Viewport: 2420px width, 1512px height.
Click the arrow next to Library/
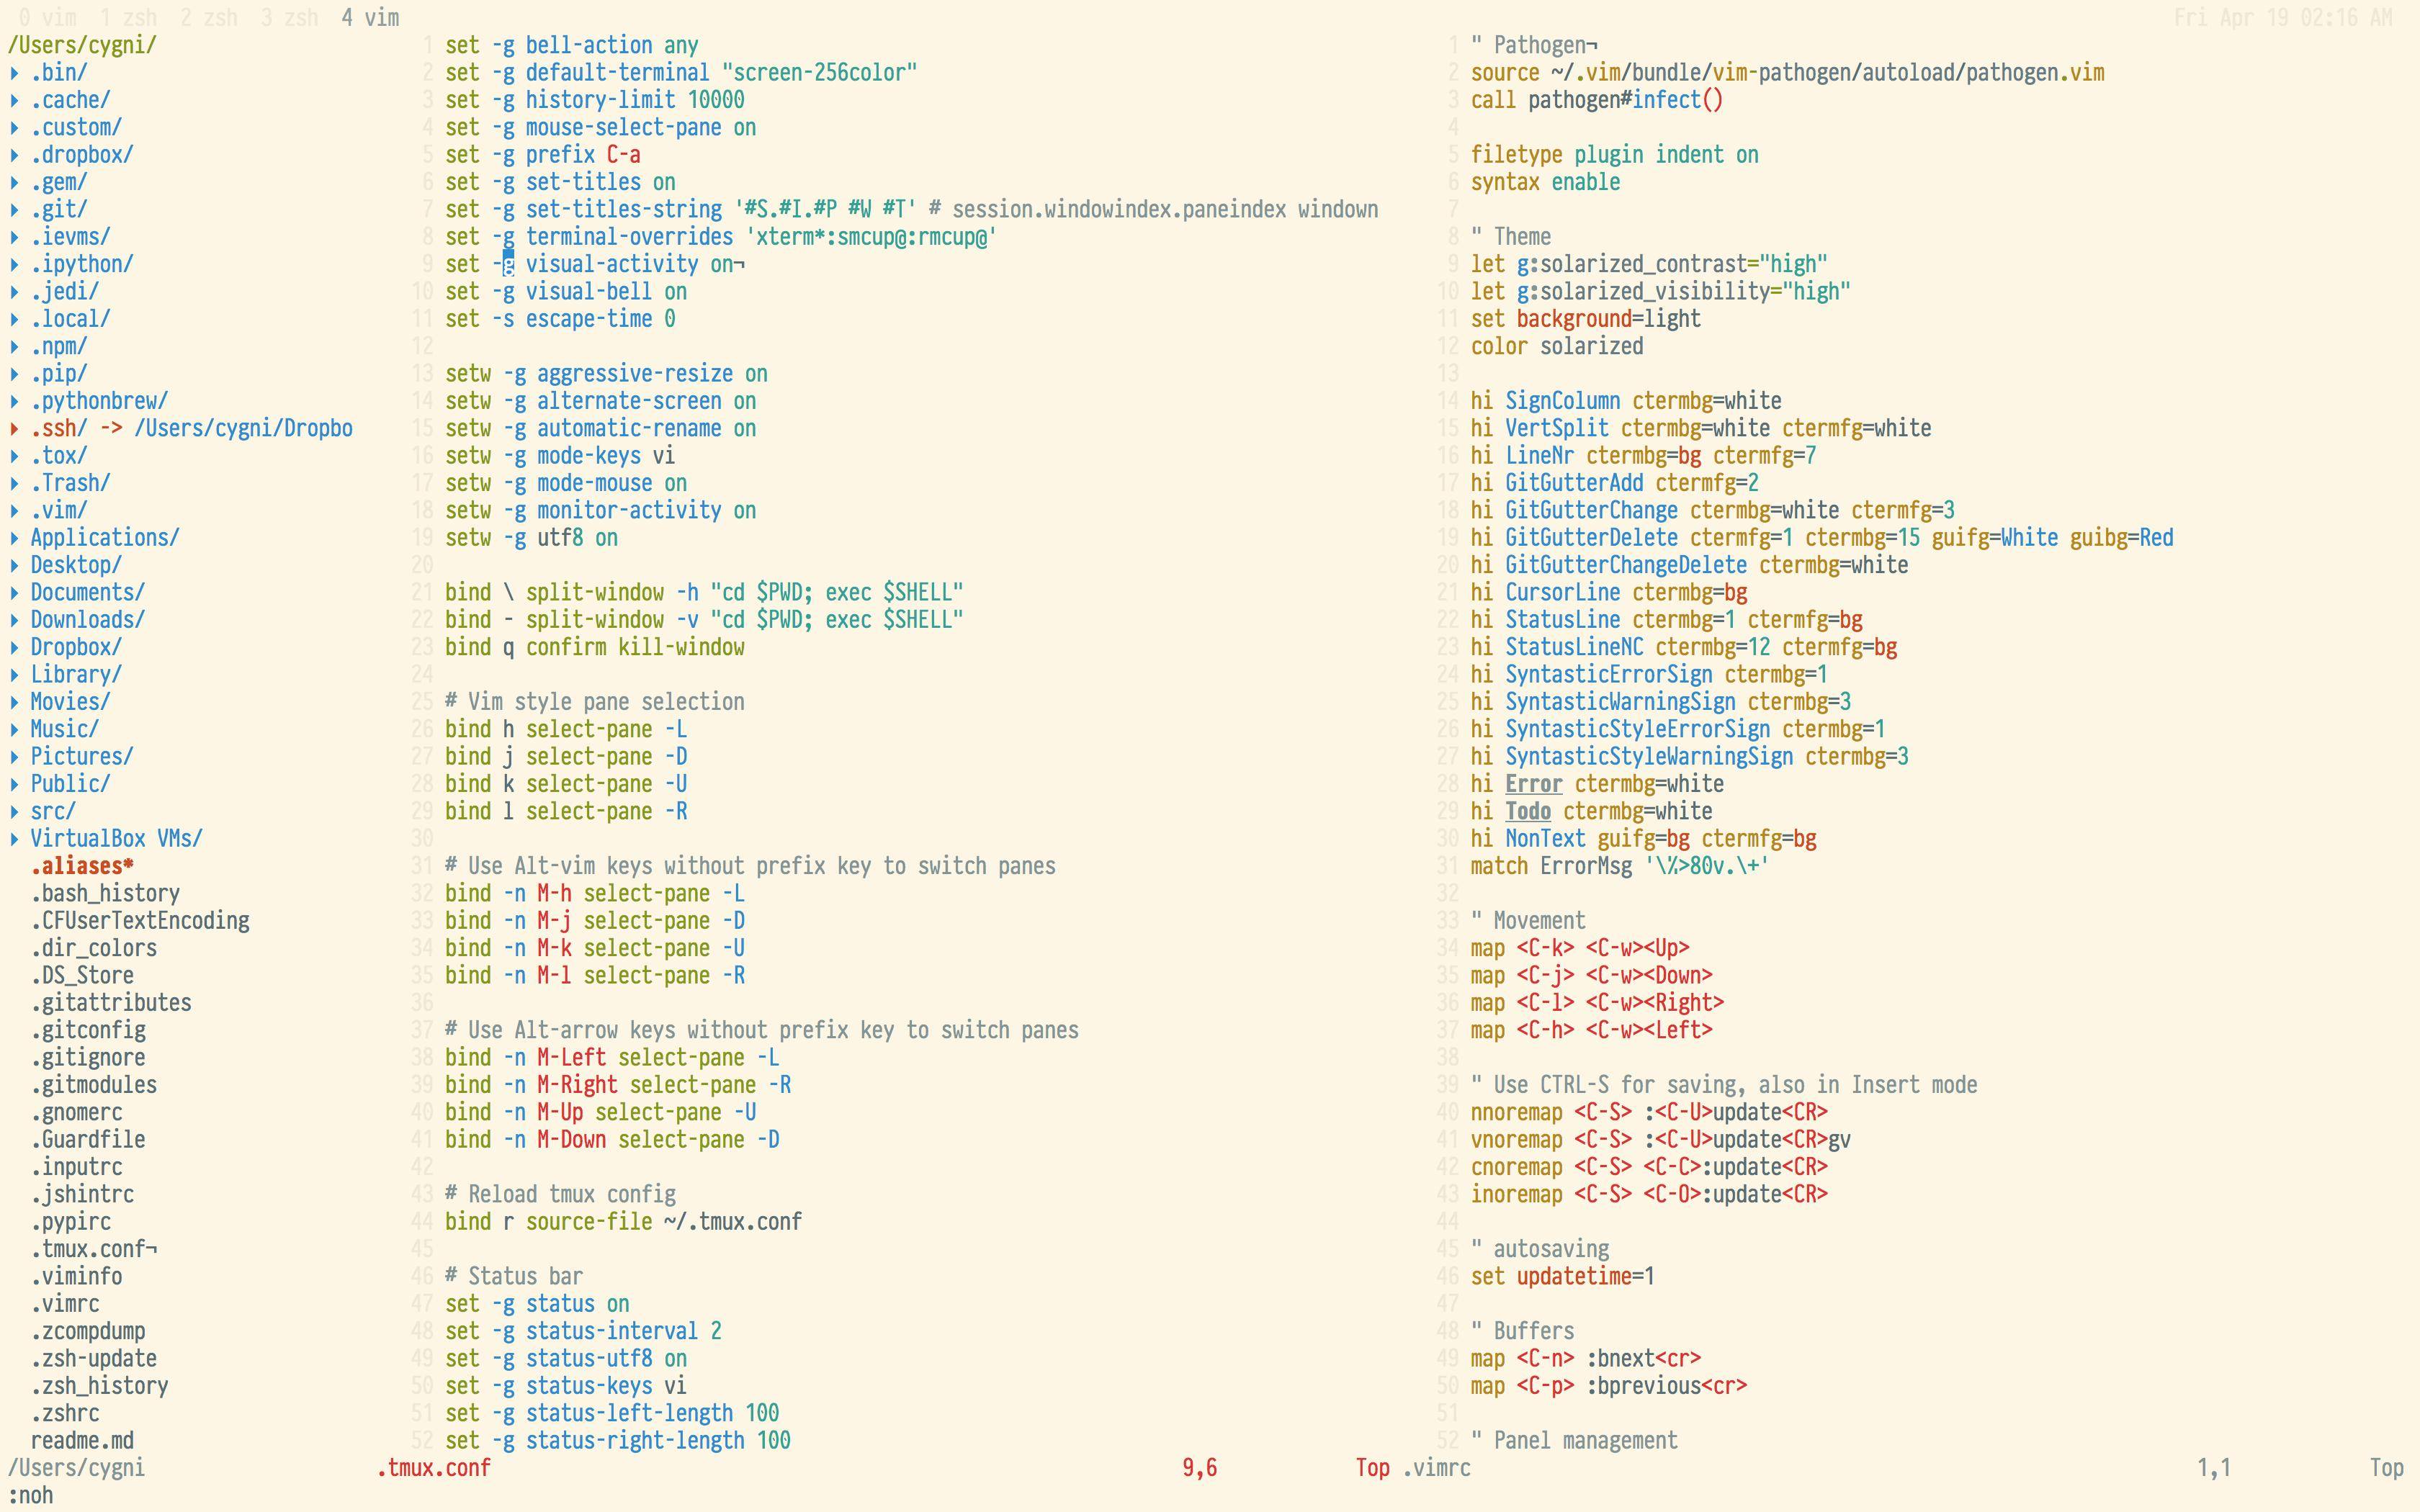pyautogui.click(x=15, y=675)
